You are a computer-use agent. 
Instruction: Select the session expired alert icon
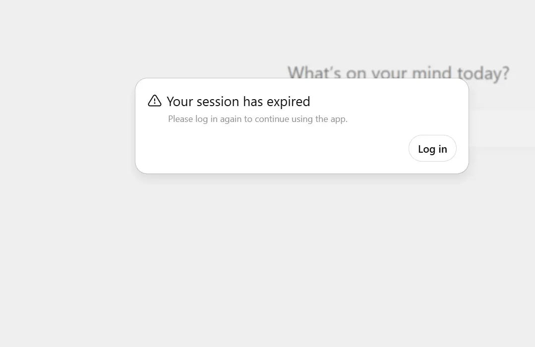155,101
